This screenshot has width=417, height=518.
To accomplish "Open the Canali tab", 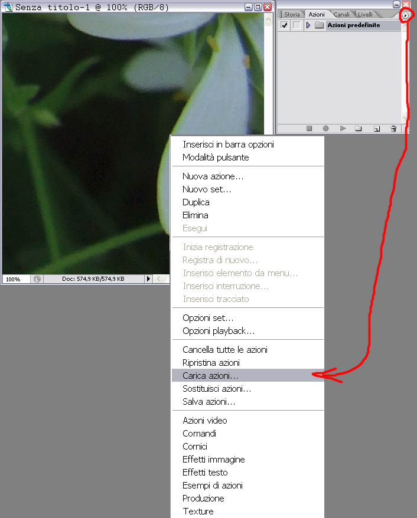I will tap(341, 15).
